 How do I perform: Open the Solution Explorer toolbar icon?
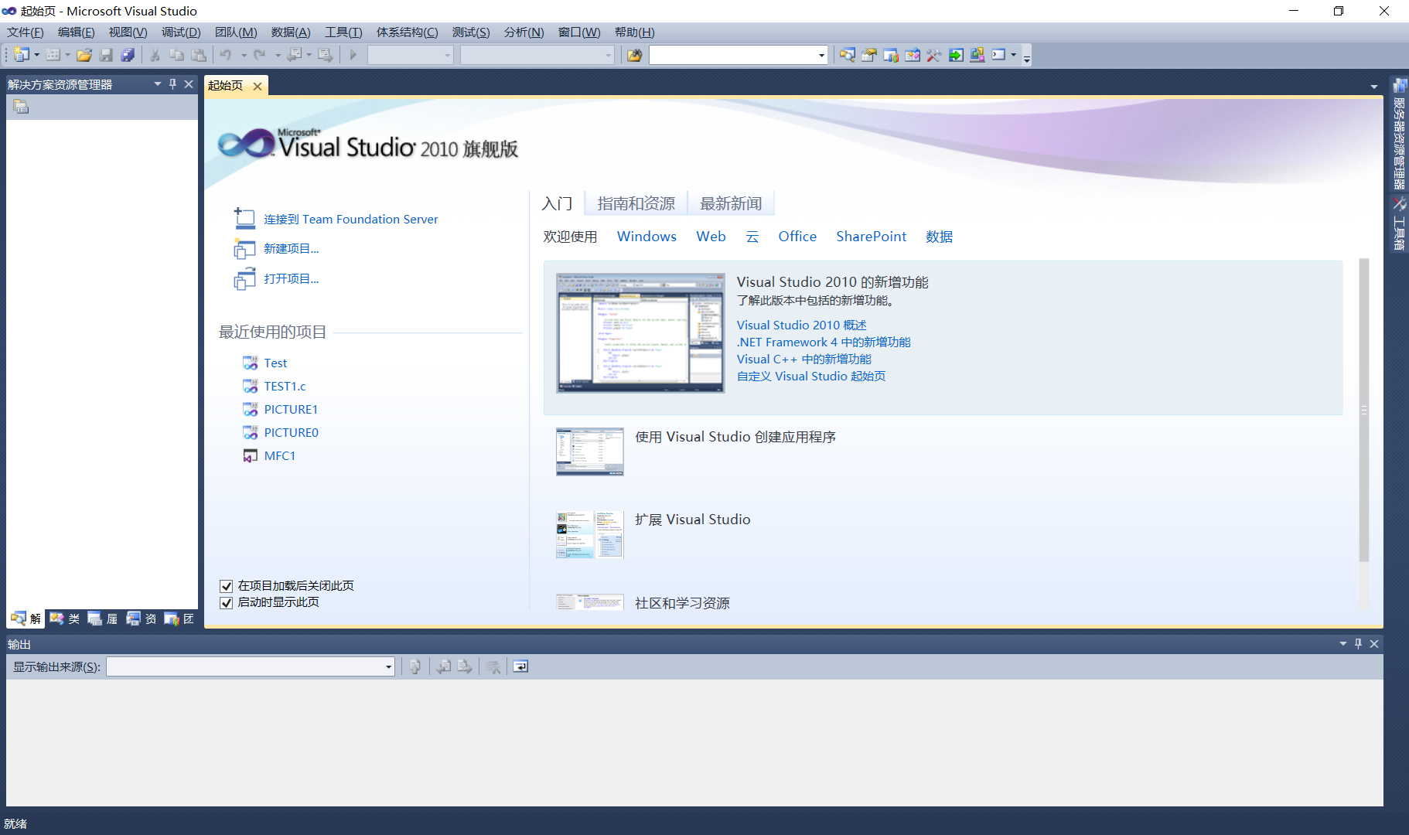(848, 55)
